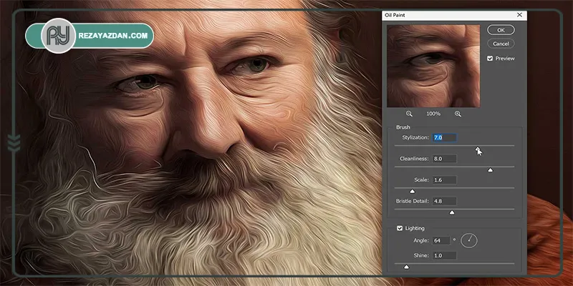Click the zoom in magnifier icon
The image size is (573, 286).
coord(458,114)
